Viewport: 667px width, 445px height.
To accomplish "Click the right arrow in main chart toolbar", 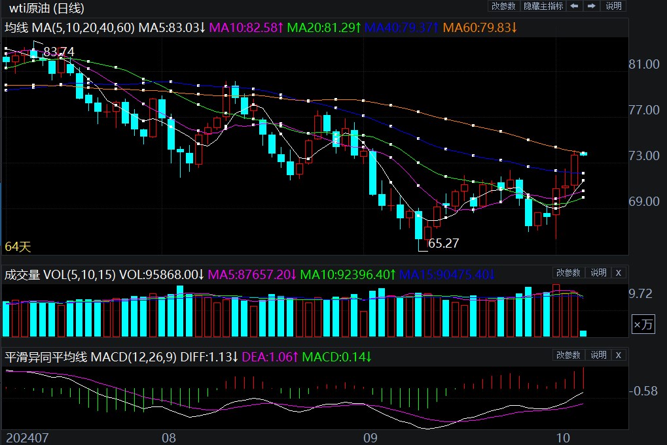I will (591, 6).
